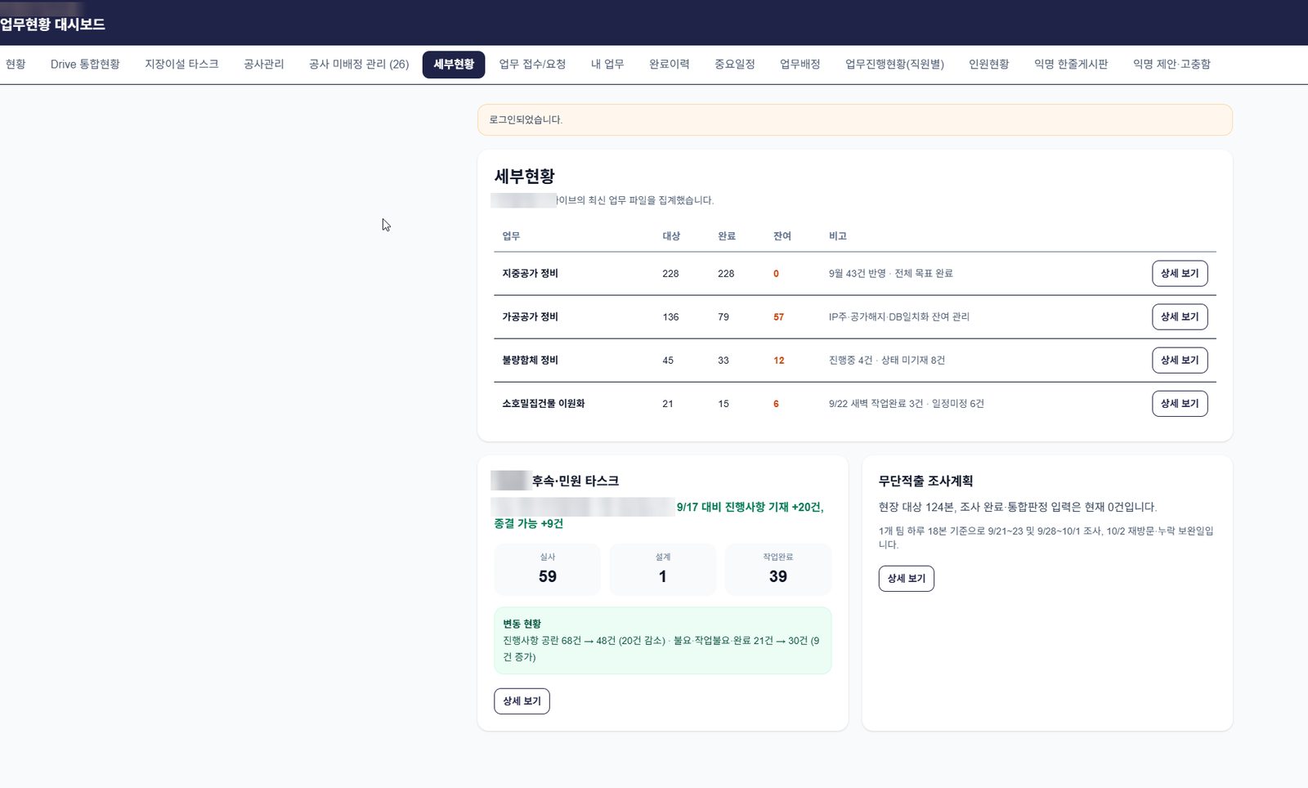The image size is (1308, 788).
Task: Click the 변동 현황 heading
Action: [522, 624]
